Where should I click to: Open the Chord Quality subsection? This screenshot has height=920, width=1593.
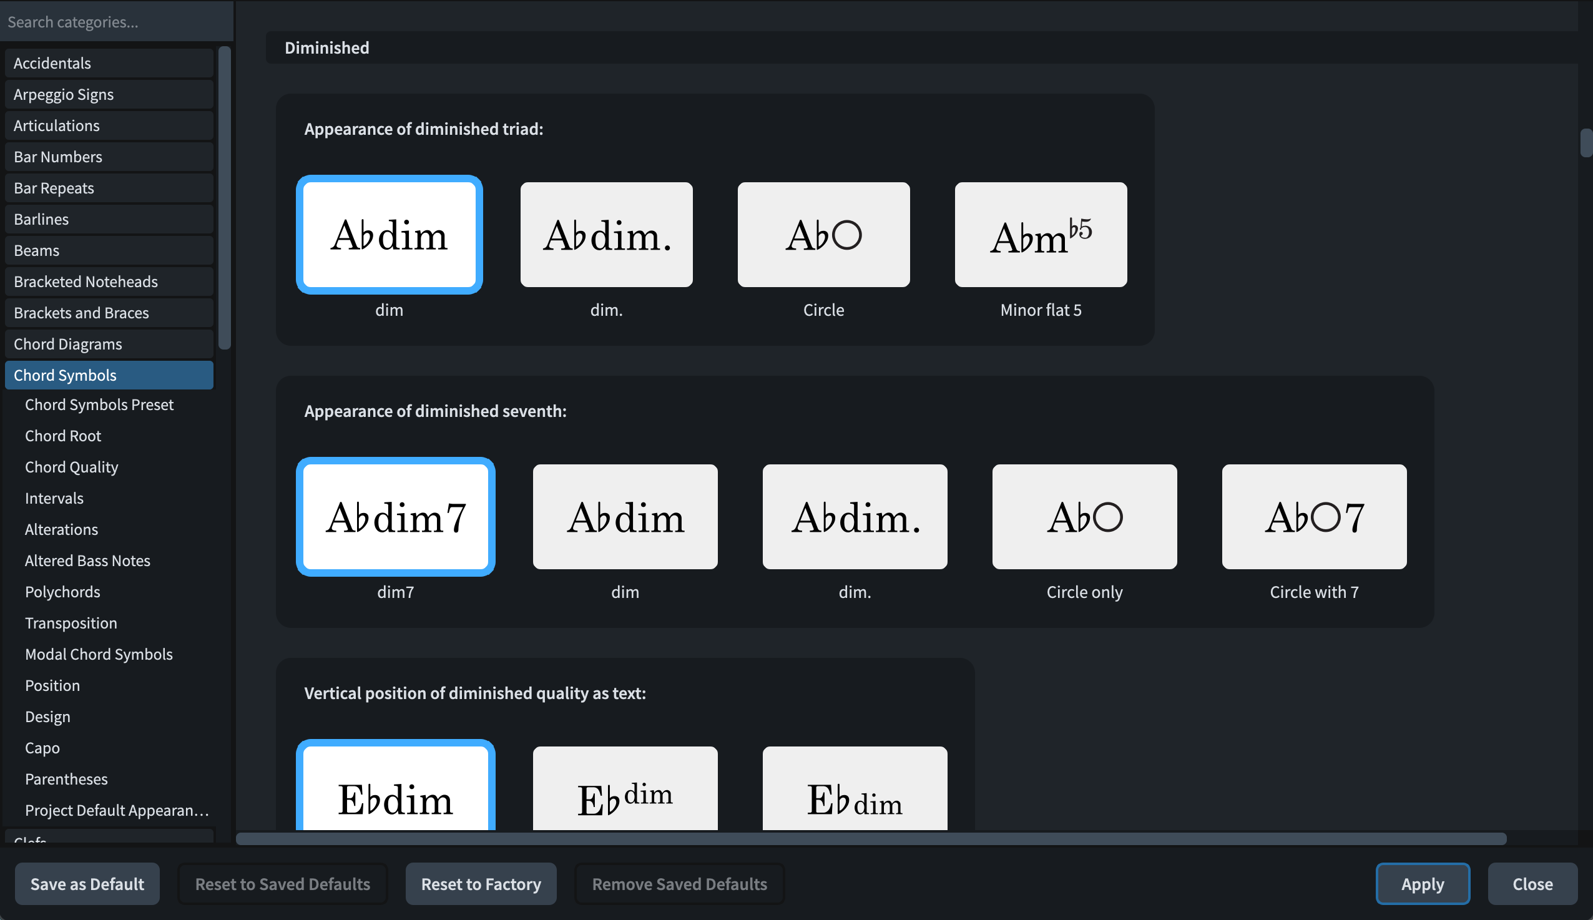point(71,467)
